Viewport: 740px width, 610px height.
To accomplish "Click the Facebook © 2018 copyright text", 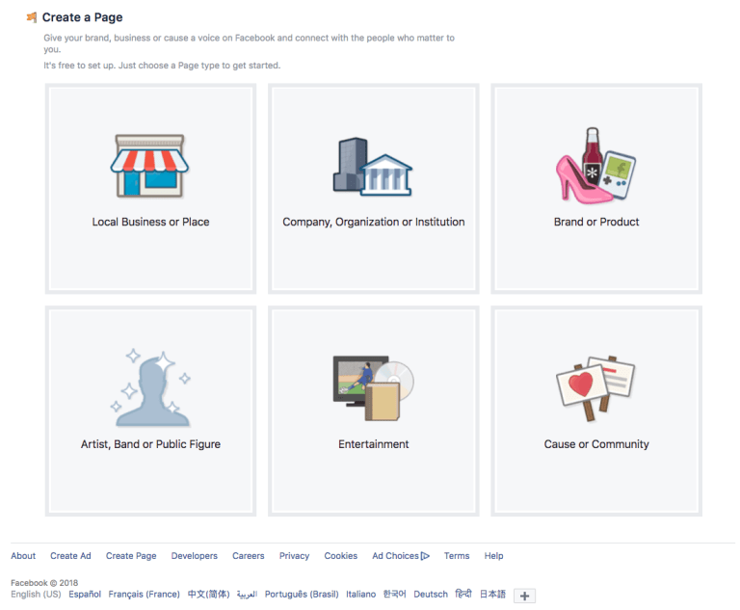I will pos(44,583).
